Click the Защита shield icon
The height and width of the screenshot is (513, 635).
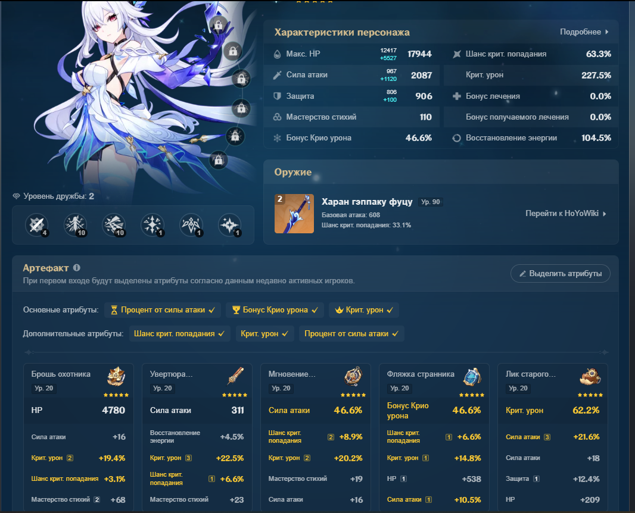277,96
